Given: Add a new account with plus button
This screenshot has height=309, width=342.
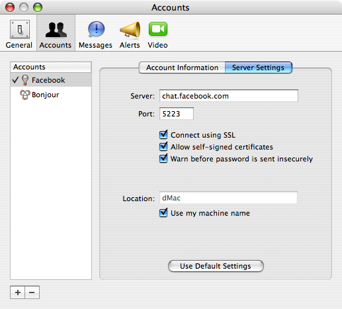Looking at the screenshot, I should point(18,292).
